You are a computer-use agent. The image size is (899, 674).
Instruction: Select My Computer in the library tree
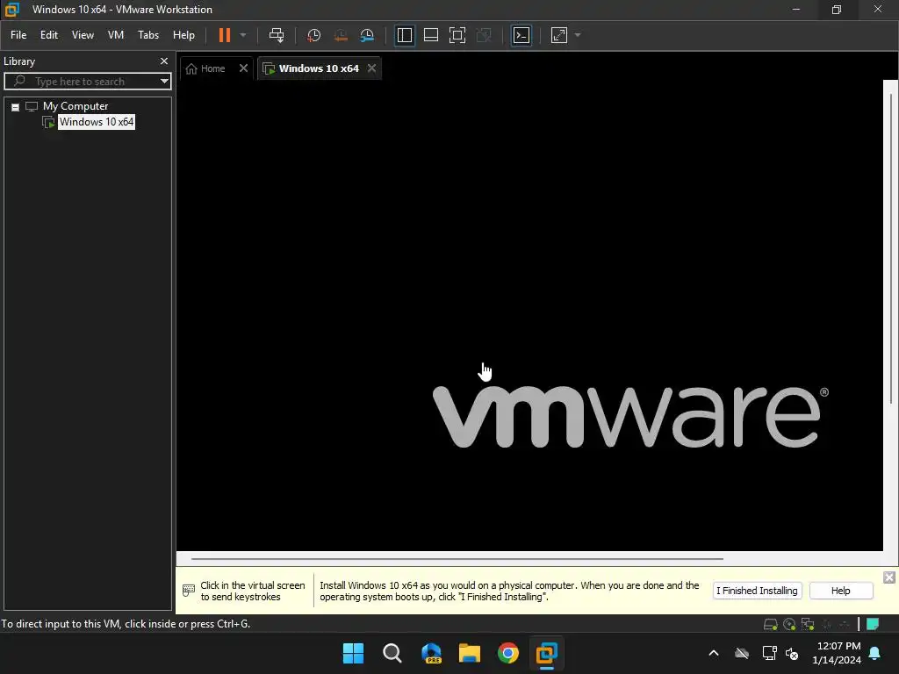pyautogui.click(x=76, y=106)
